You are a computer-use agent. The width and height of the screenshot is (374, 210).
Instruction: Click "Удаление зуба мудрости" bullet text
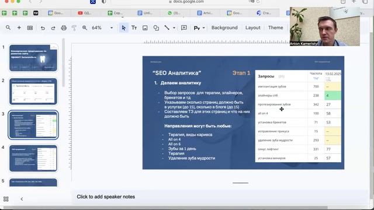[192, 158]
